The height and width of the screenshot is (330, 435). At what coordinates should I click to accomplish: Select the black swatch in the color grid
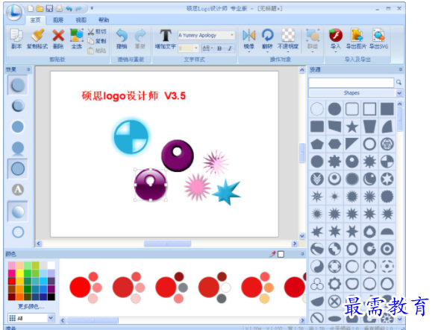(51, 296)
